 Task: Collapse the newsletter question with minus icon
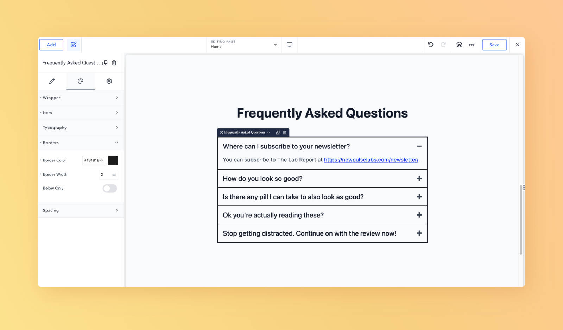419,146
